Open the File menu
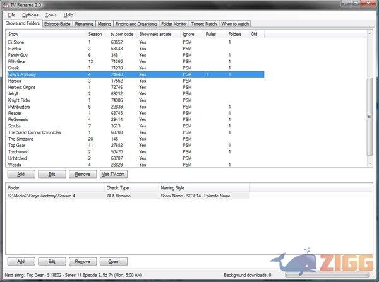 12,15
